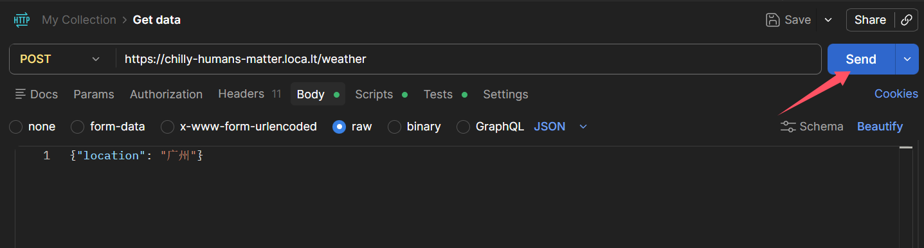Select the raw body option

(339, 127)
